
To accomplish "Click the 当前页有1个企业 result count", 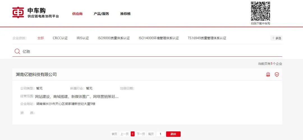I will pos(270,64).
